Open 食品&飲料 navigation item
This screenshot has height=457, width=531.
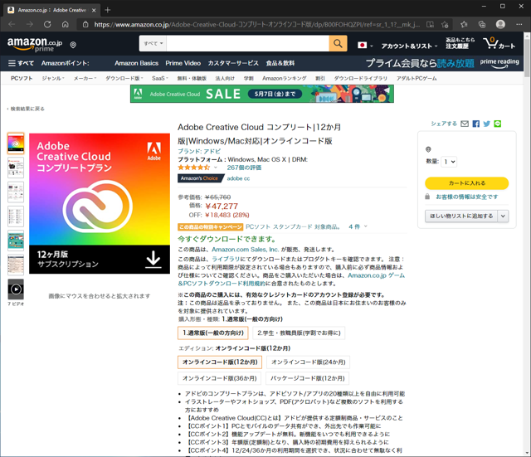(280, 63)
